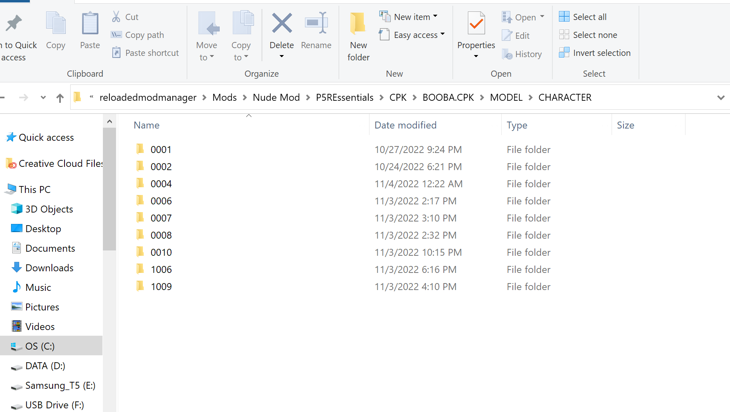Open Downloads in navigation pane

(x=49, y=268)
